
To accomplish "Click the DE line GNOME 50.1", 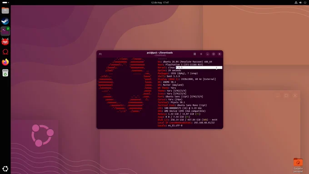I will coord(167,82).
